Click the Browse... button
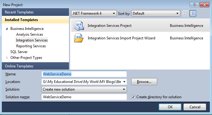 tap(144, 82)
